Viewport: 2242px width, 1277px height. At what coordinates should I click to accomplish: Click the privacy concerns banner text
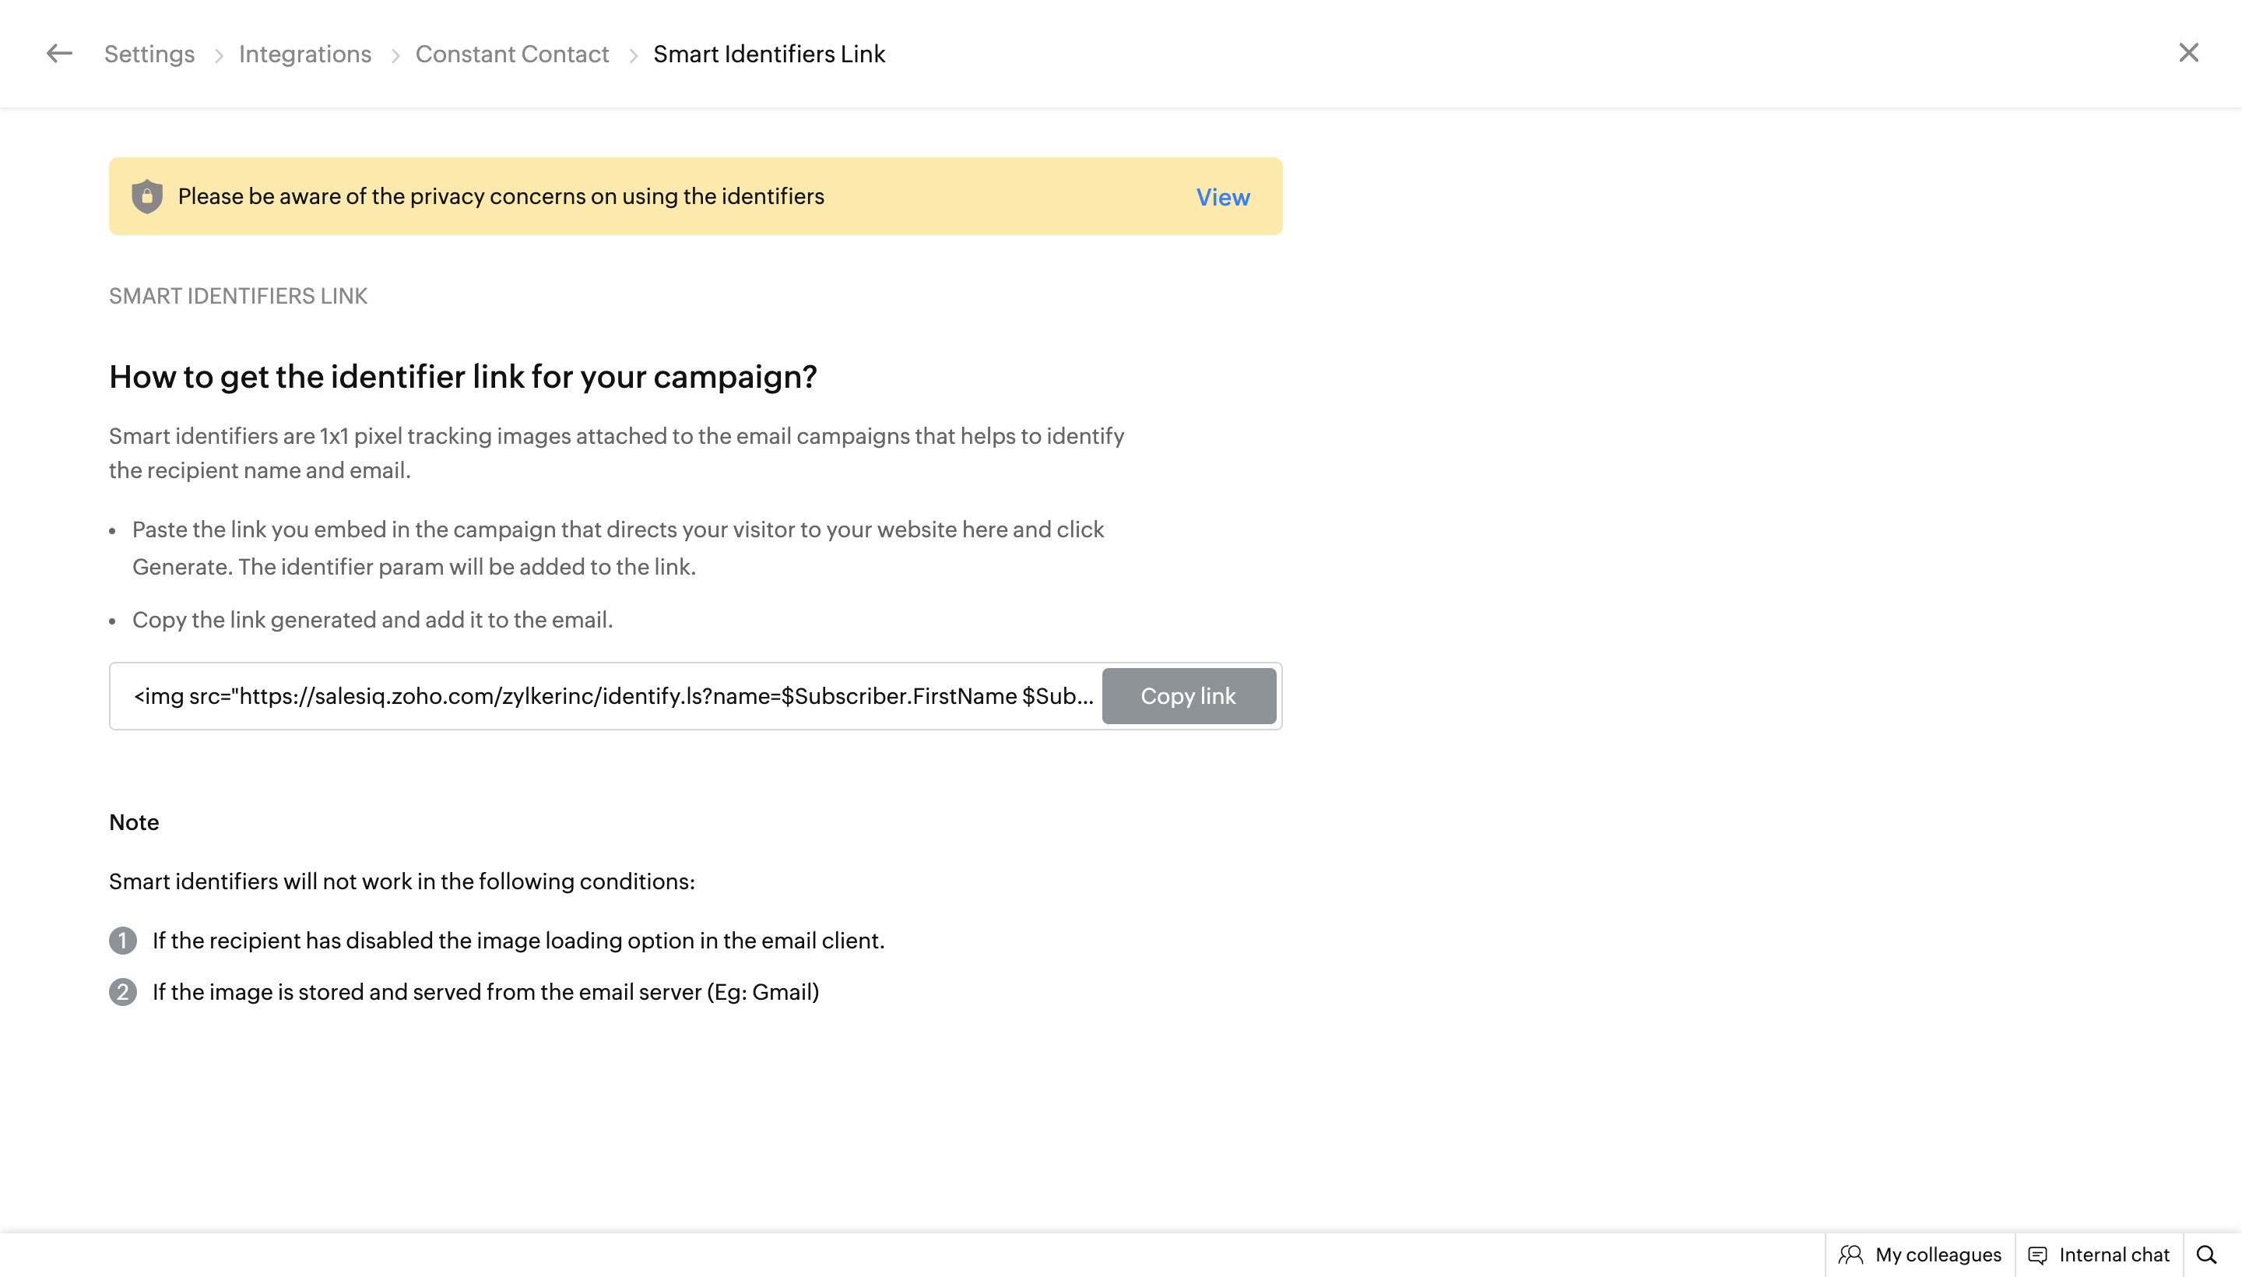coord(501,196)
